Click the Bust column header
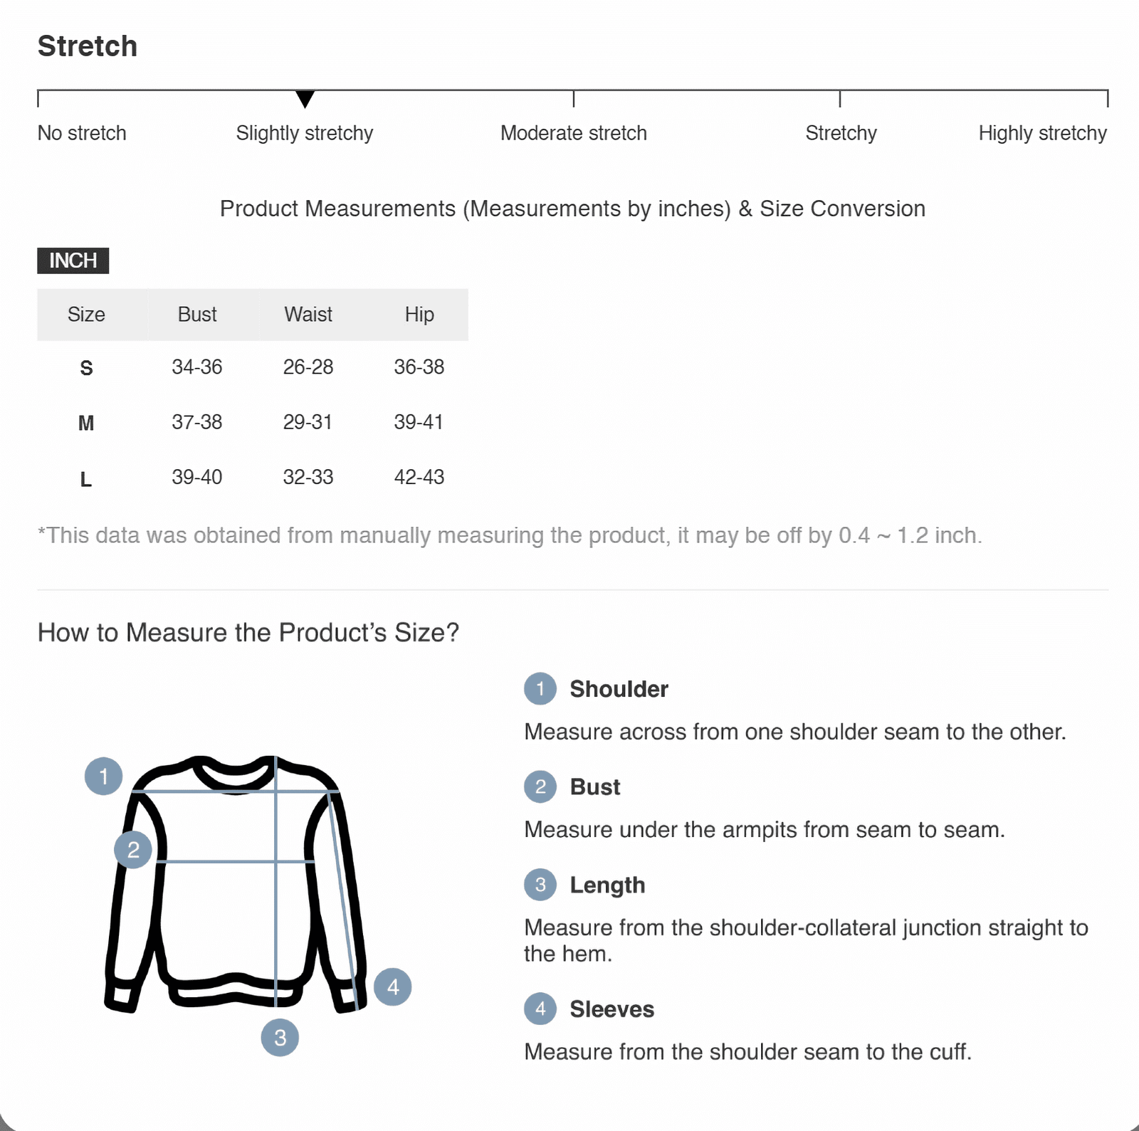Image resolution: width=1139 pixels, height=1131 pixels. point(197,315)
